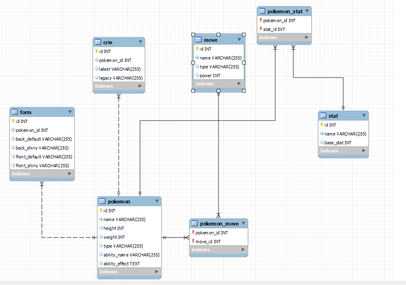Click diamond icon of stat base_stat column

tap(322, 142)
